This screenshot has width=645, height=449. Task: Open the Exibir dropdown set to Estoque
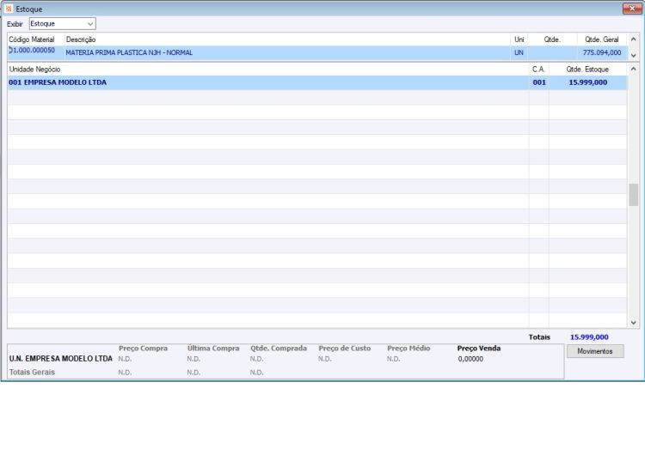tap(62, 24)
